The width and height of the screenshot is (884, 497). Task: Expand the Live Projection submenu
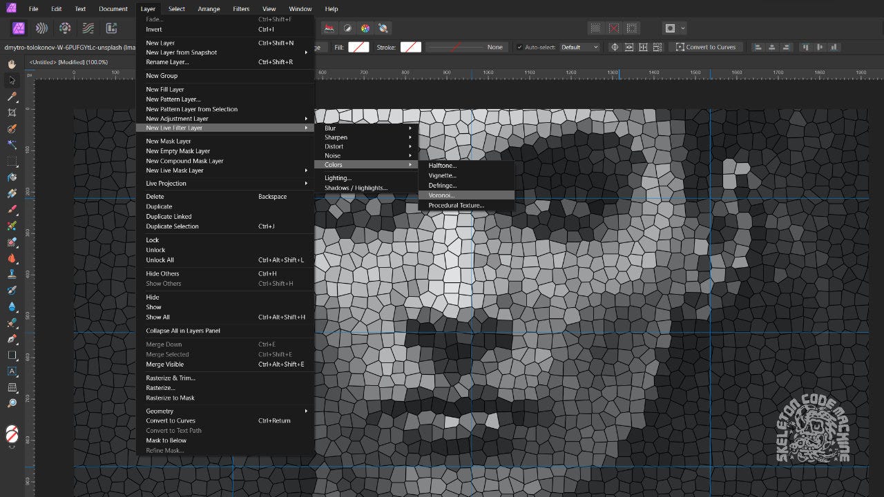(225, 184)
